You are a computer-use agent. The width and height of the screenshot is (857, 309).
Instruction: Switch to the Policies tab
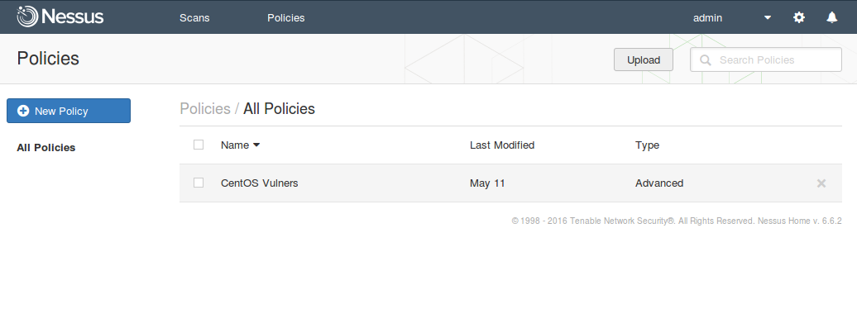point(286,18)
